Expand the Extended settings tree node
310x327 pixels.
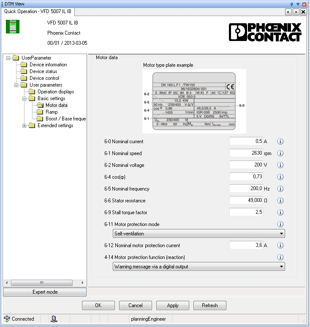point(24,125)
